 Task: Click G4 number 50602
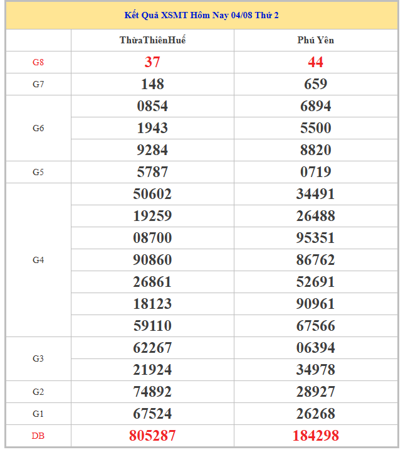pos(152,194)
